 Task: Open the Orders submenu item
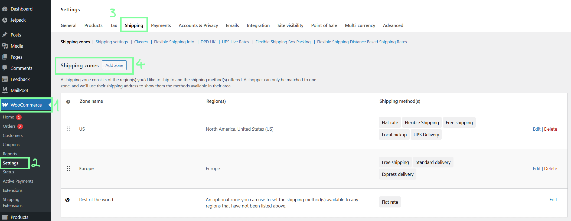pos(9,126)
